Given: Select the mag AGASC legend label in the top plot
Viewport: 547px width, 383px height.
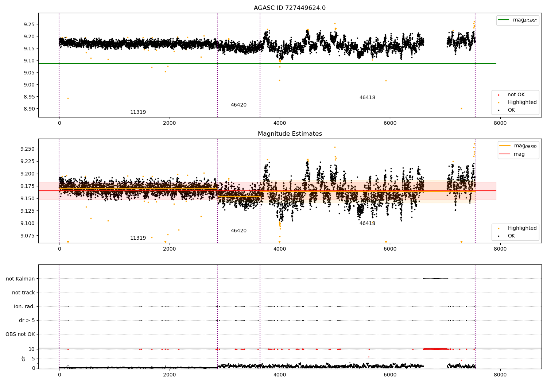Looking at the screenshot, I should pyautogui.click(x=525, y=20).
